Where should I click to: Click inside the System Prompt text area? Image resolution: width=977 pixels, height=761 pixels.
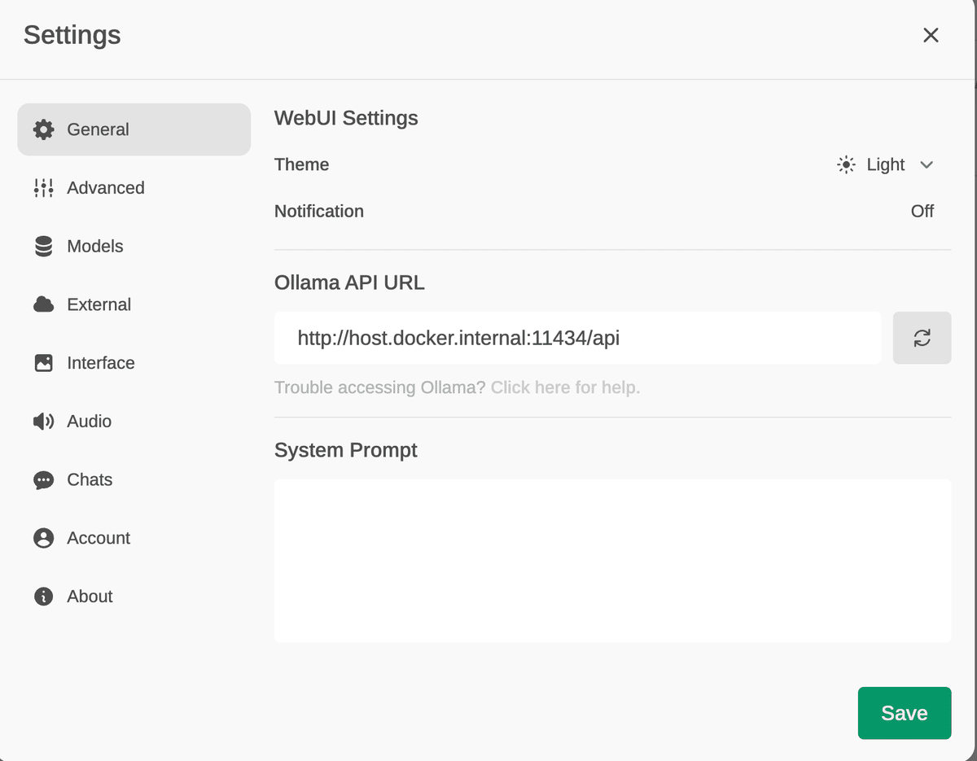pos(612,560)
